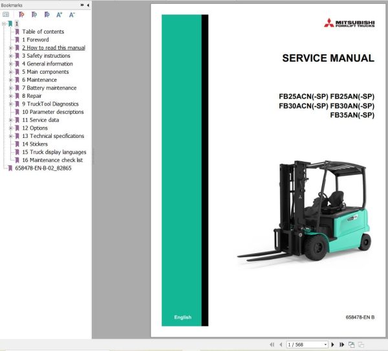388x351 pixels.
Task: Click the green root bookmark icon next to 1
Action: [x=10, y=24]
